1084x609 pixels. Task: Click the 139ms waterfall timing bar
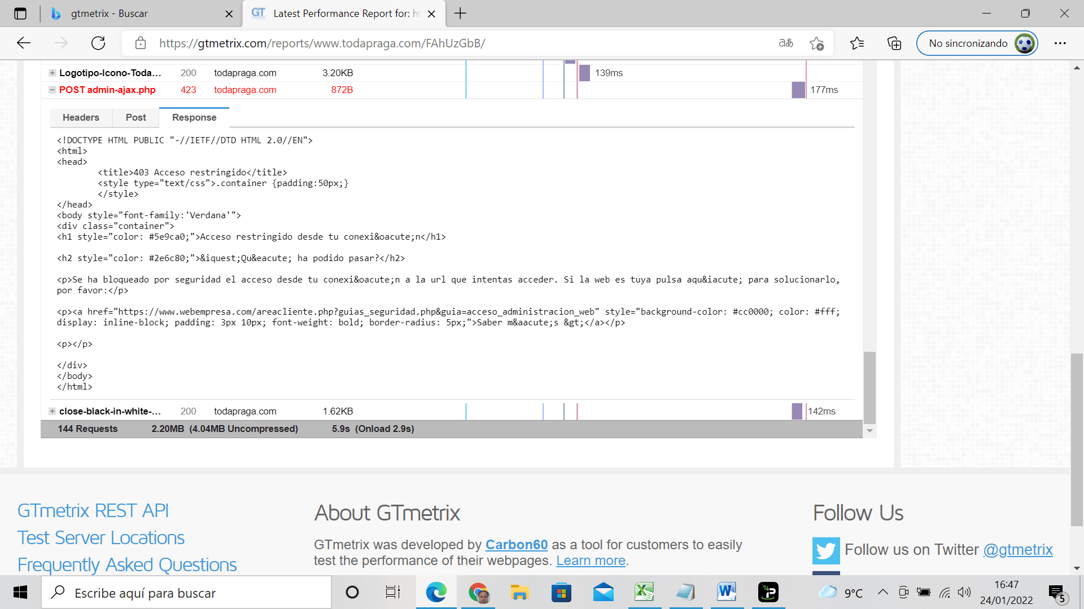(584, 73)
